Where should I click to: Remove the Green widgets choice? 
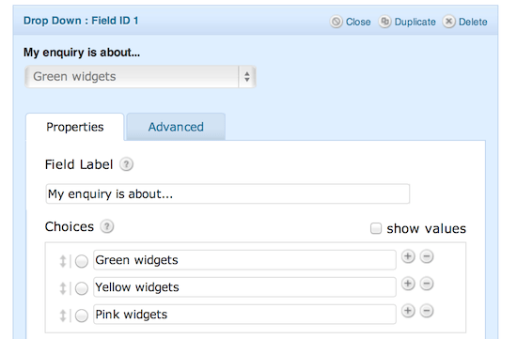(x=427, y=256)
